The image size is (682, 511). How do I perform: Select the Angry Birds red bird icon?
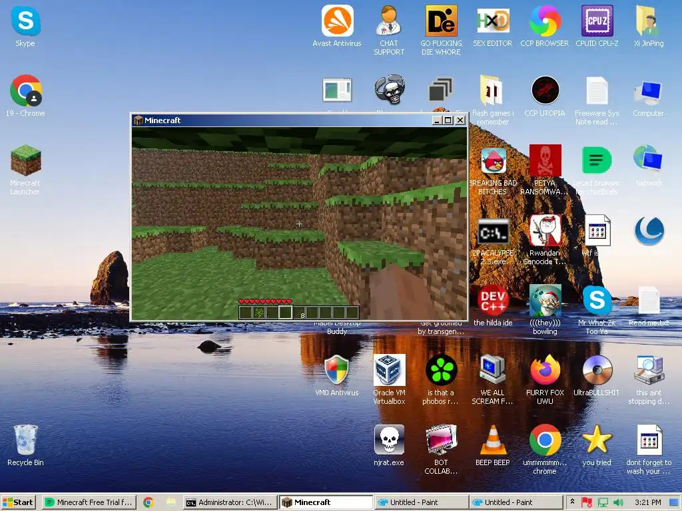494,160
